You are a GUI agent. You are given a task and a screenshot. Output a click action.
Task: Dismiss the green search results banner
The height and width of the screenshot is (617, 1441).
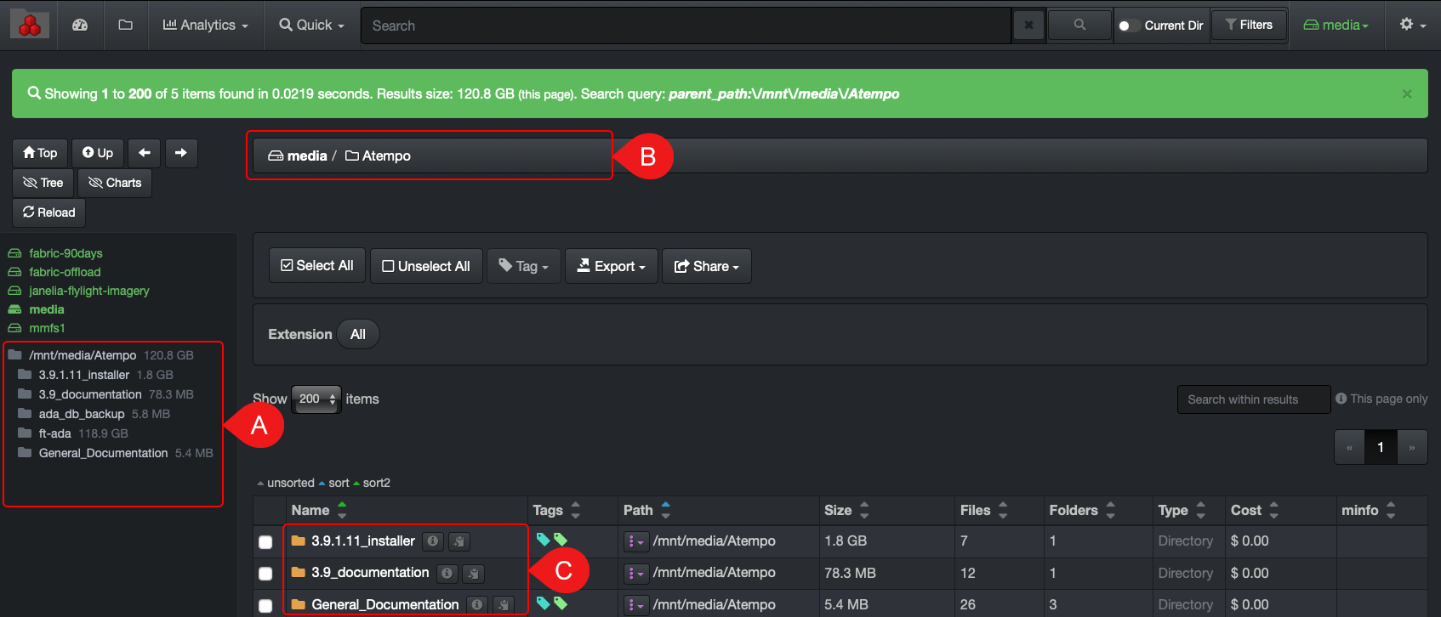[1407, 94]
